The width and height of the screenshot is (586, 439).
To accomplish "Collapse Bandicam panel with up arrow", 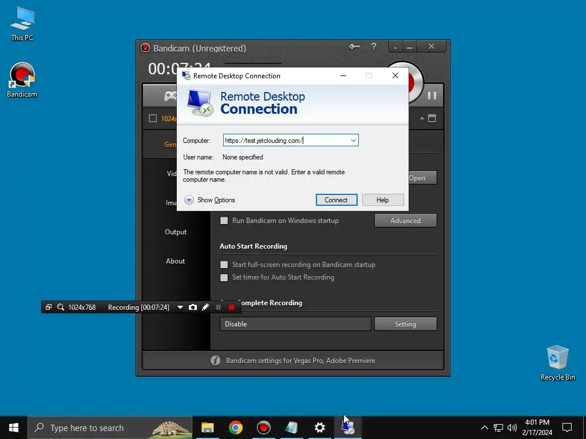I will point(422,118).
